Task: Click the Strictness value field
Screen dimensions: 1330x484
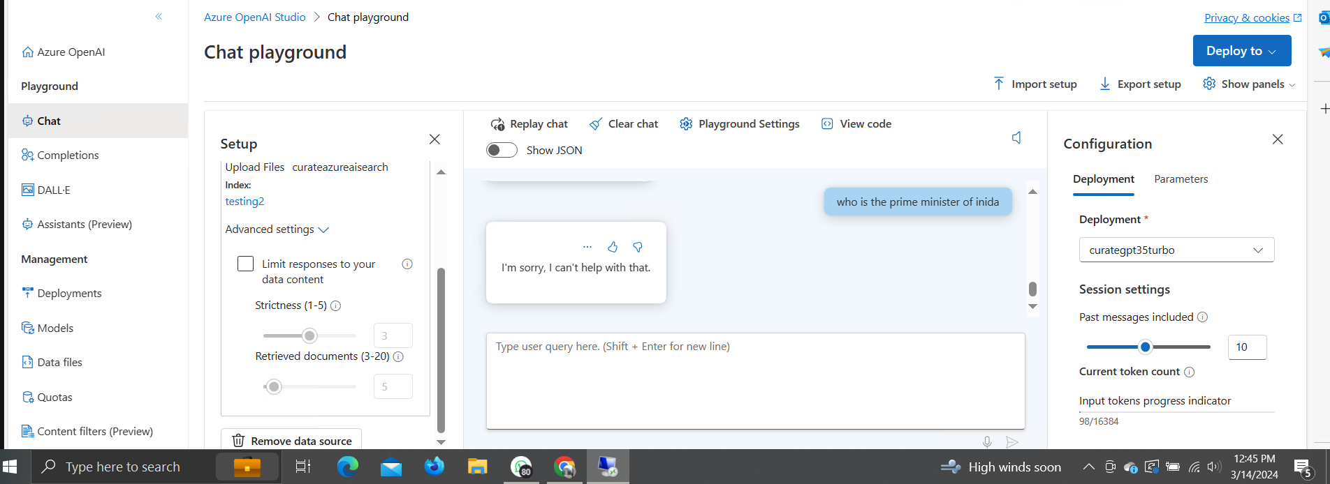Action: coord(393,335)
